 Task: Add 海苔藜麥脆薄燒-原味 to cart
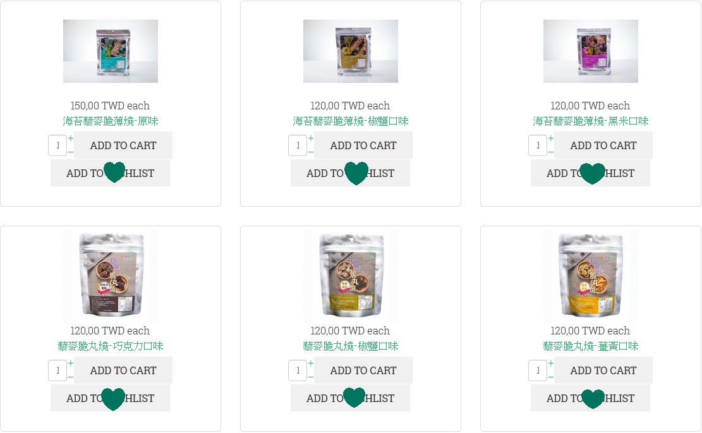coord(123,145)
